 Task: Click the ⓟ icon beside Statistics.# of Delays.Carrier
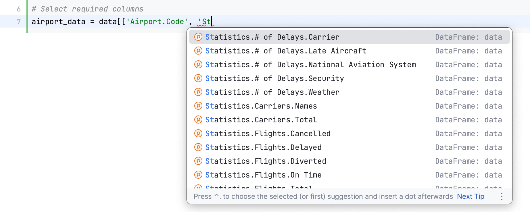[x=198, y=37]
